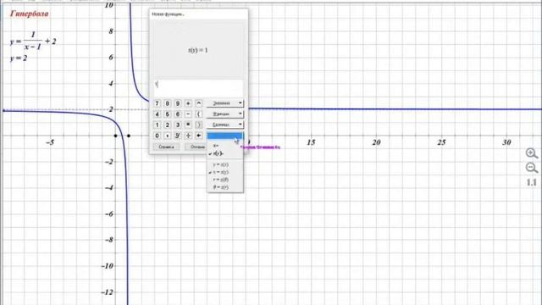Click the x-axis tick label 15
542x305 pixels.
[x=311, y=142]
